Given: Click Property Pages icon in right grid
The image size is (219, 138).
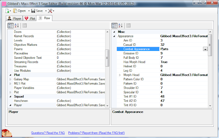Looking at the screenshot, I should pyautogui.click(x=128, y=26).
